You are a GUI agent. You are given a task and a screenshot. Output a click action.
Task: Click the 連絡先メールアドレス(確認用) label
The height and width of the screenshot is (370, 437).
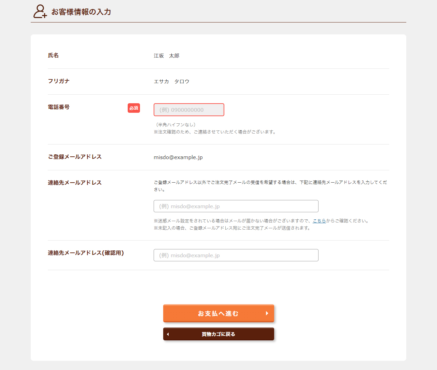pyautogui.click(x=86, y=253)
